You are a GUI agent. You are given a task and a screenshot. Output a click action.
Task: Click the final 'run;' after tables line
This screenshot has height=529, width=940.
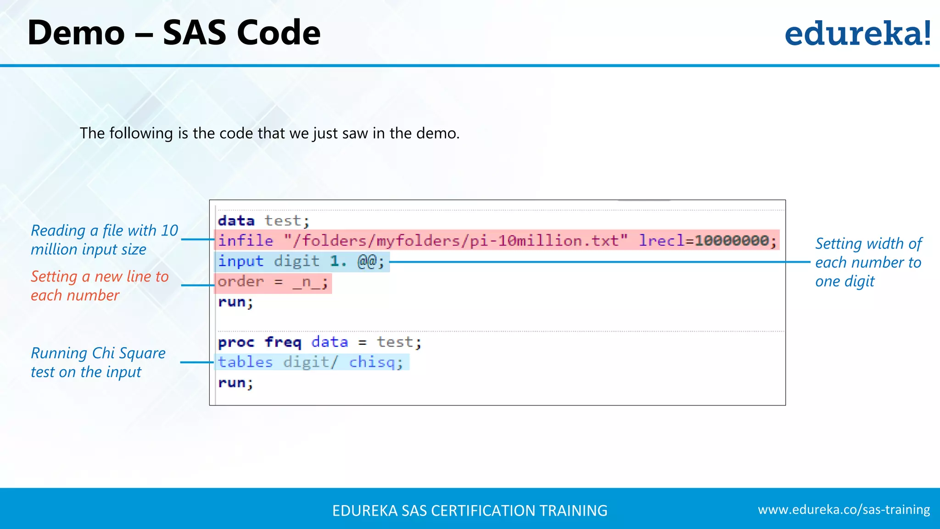(235, 383)
